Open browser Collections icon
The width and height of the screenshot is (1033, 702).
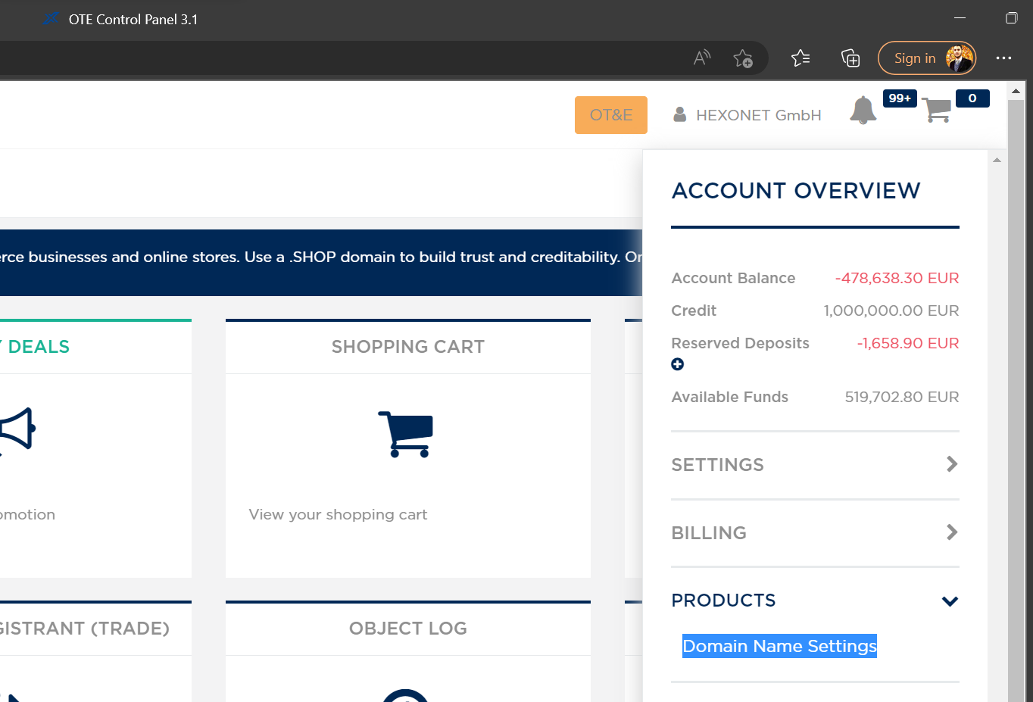pyautogui.click(x=850, y=58)
